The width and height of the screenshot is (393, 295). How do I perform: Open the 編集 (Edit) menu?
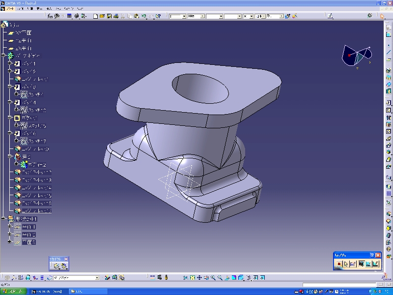point(30,9)
